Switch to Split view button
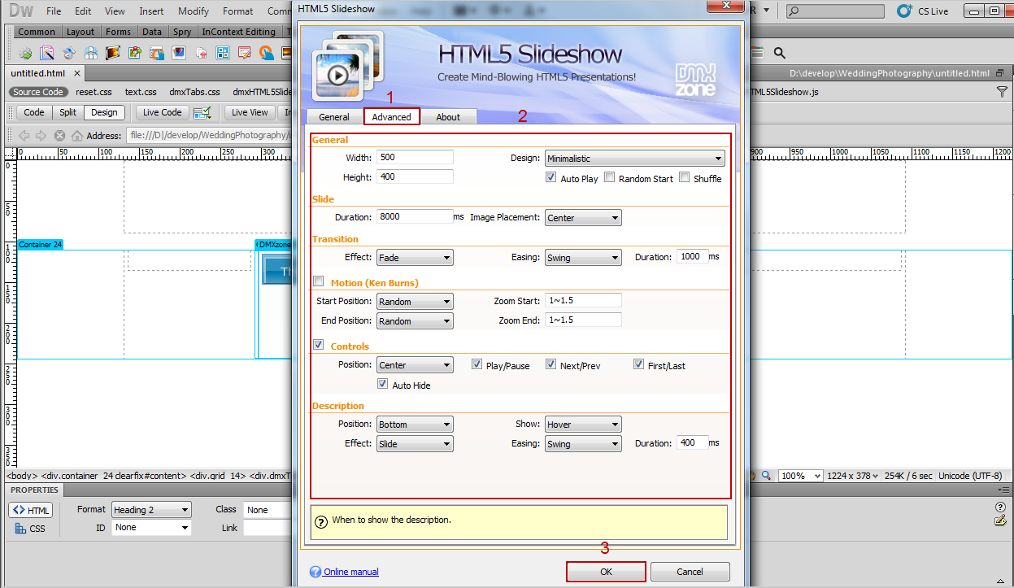Screen dimensions: 1014x588 click(x=67, y=112)
